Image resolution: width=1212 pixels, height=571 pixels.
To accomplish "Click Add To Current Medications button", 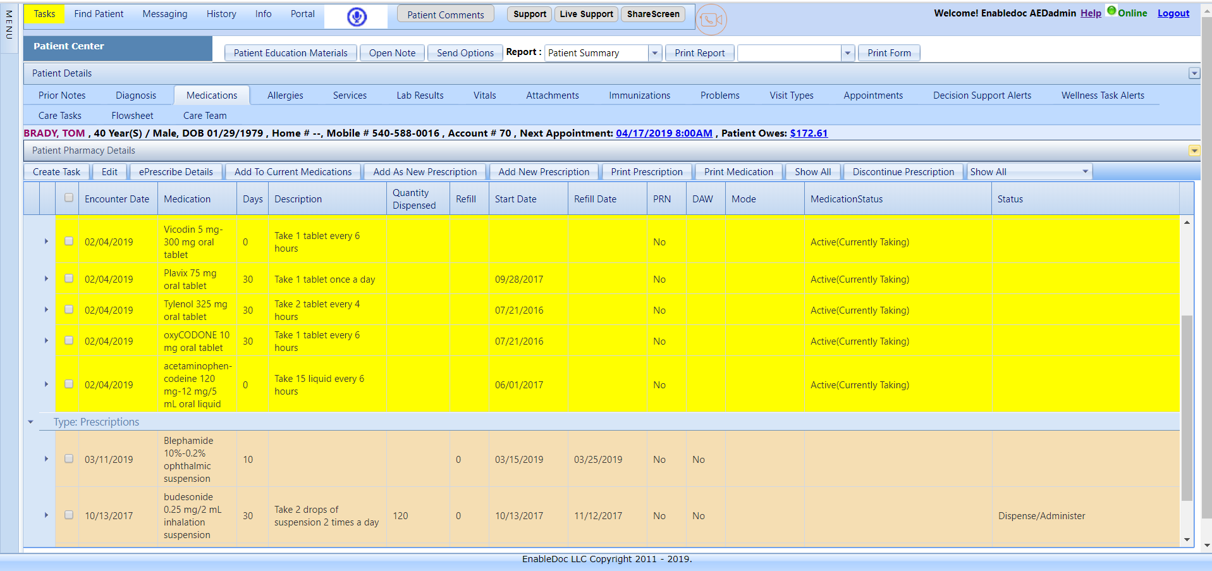I will point(293,172).
